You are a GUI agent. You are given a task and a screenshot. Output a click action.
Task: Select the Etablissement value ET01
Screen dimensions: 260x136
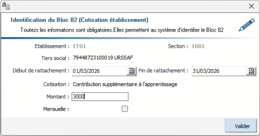(80, 46)
